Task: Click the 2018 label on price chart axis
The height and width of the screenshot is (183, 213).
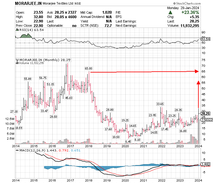Action: 89,146
